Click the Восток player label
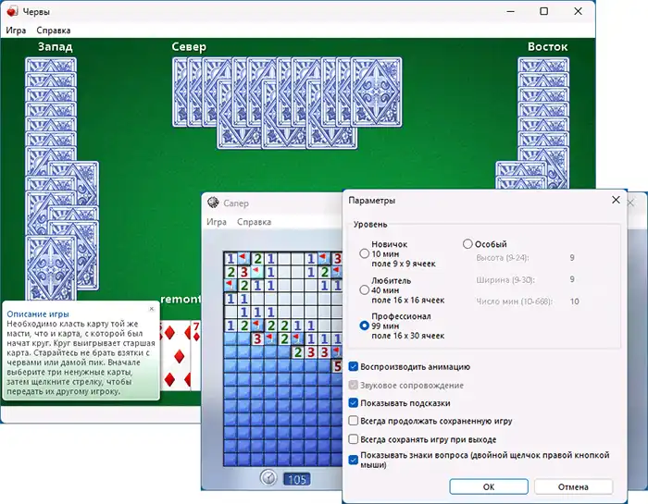648x504 pixels. tap(548, 46)
